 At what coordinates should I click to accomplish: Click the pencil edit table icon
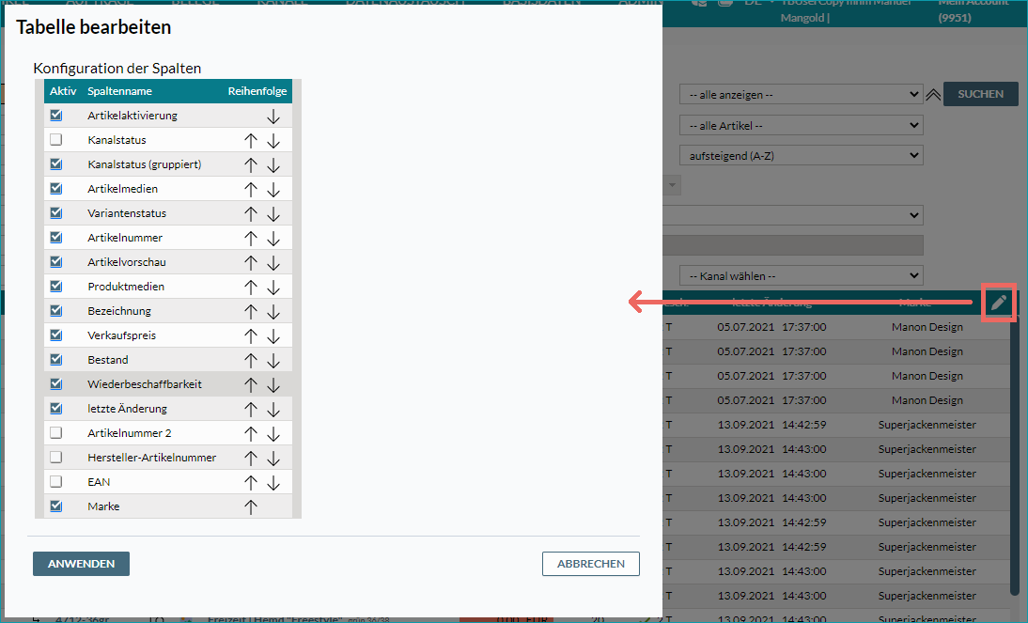click(x=999, y=303)
